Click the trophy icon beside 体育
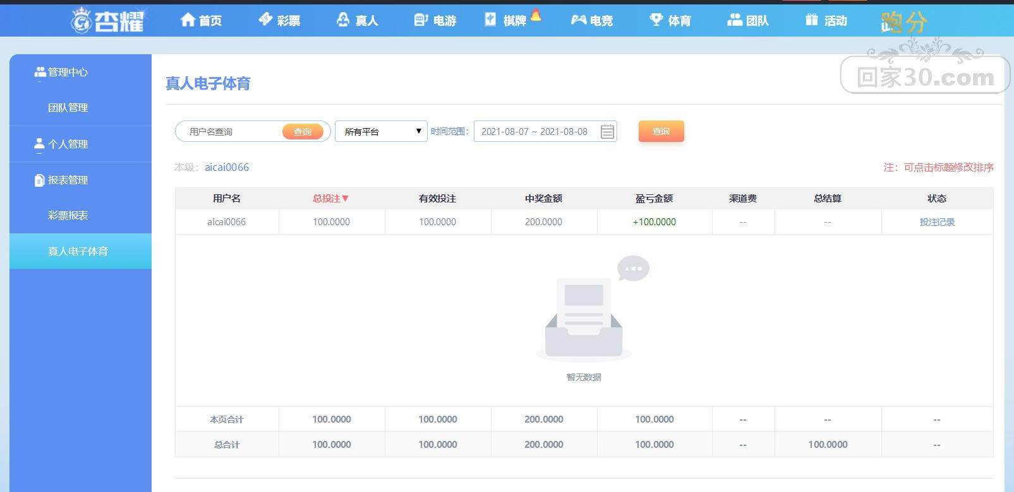This screenshot has height=492, width=1014. (656, 20)
